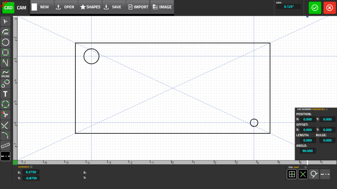Edit Position Y value field
This screenshot has height=189, width=337.
click(327, 119)
